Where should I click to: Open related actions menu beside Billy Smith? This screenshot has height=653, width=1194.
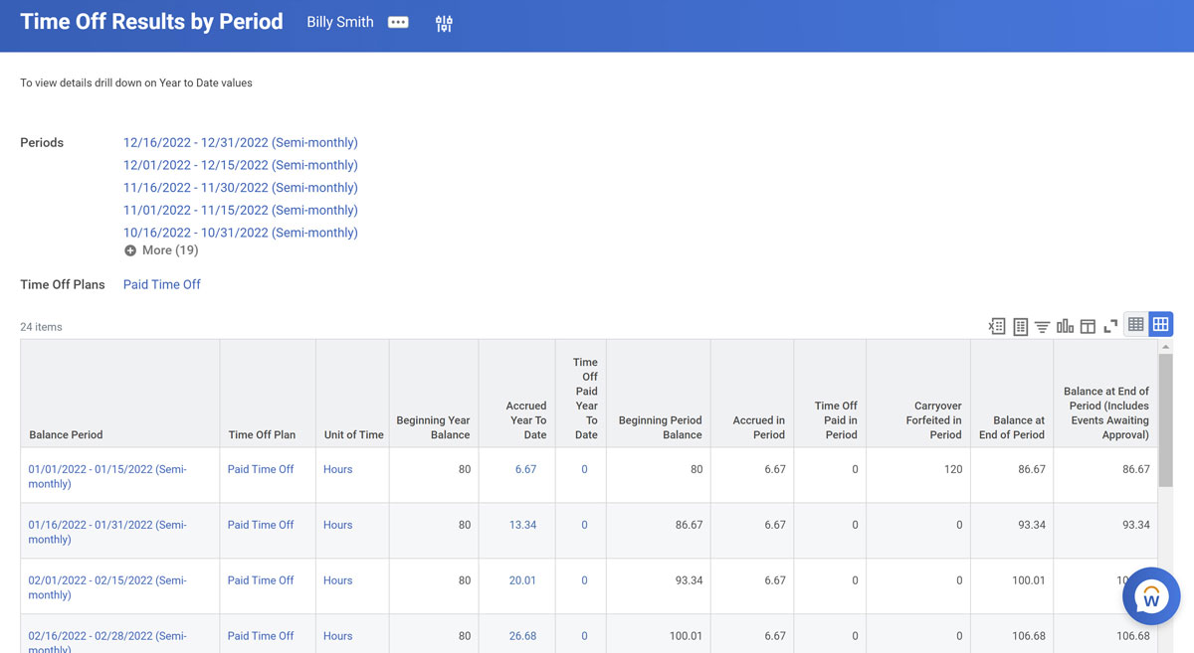(398, 23)
